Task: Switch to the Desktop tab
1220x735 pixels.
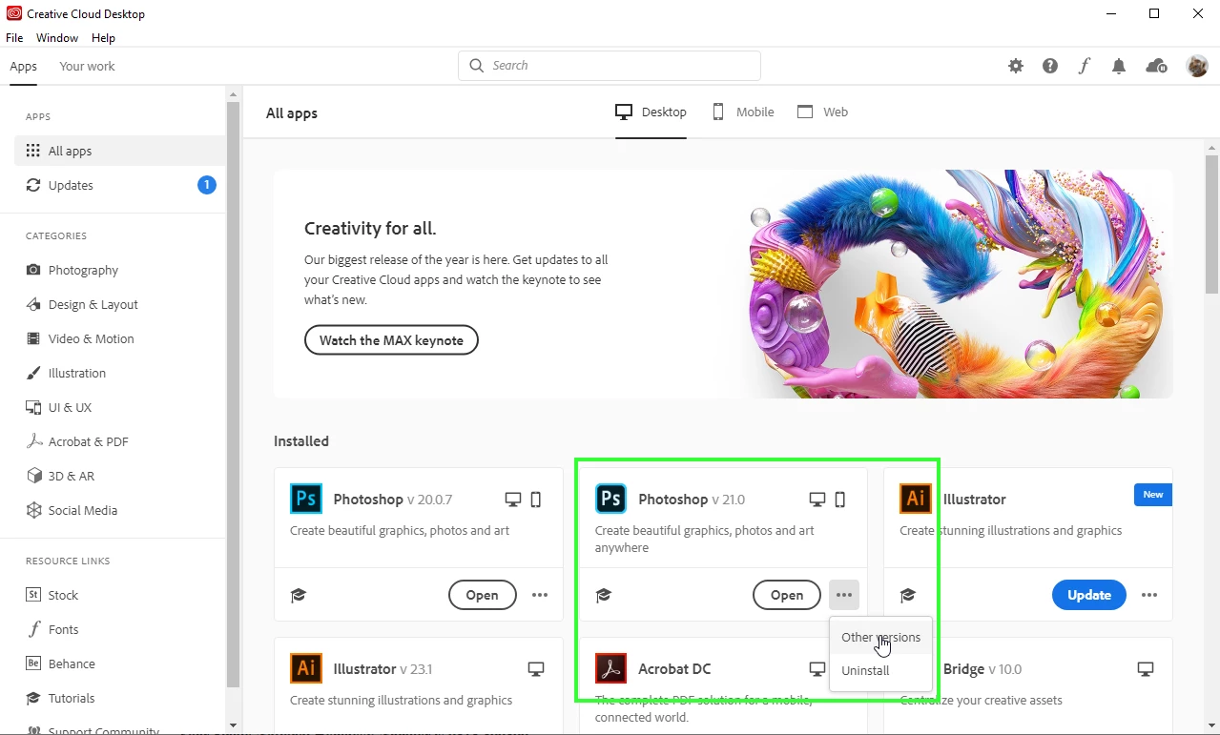Action: 651,112
